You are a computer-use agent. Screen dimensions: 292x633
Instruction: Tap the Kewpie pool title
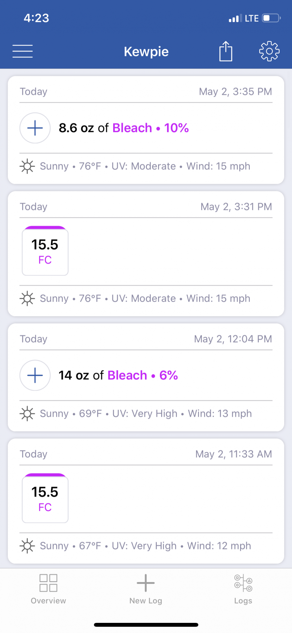coord(146,52)
